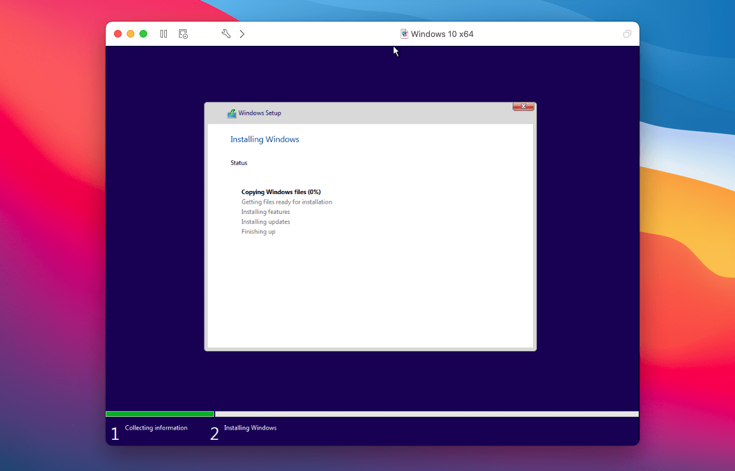Screen dimensions: 735x471
Task: Select the 'Windows Setup' title text
Action: (260, 113)
